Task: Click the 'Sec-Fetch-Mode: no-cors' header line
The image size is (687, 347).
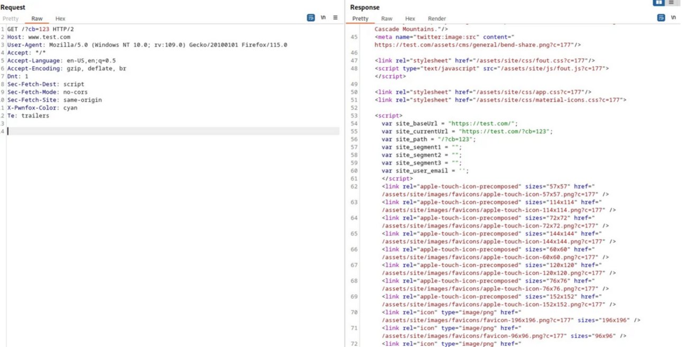Action: 48,92
